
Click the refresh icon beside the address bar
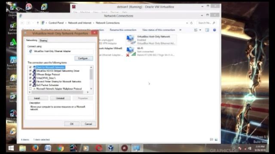point(192,23)
